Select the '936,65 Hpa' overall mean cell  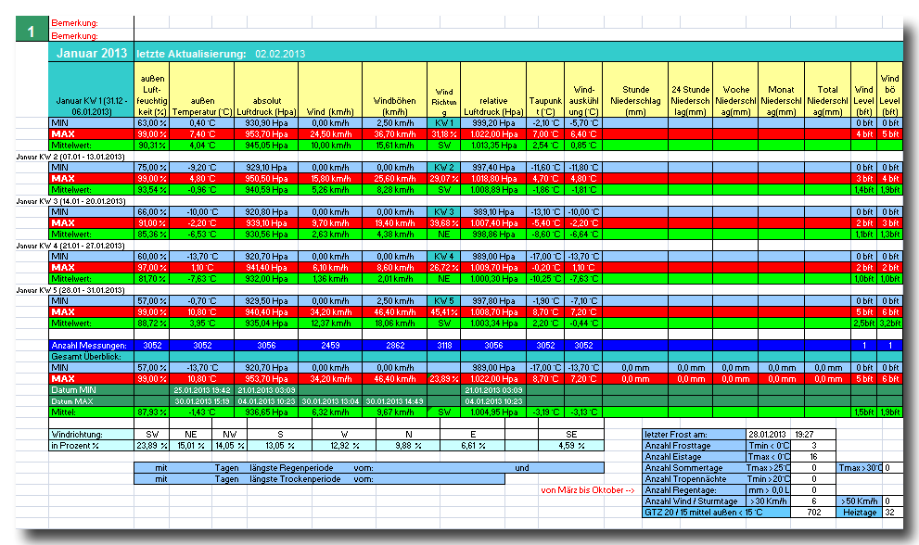click(x=267, y=412)
